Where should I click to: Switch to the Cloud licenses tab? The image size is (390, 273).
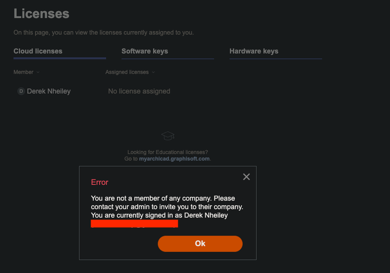pyautogui.click(x=38, y=51)
